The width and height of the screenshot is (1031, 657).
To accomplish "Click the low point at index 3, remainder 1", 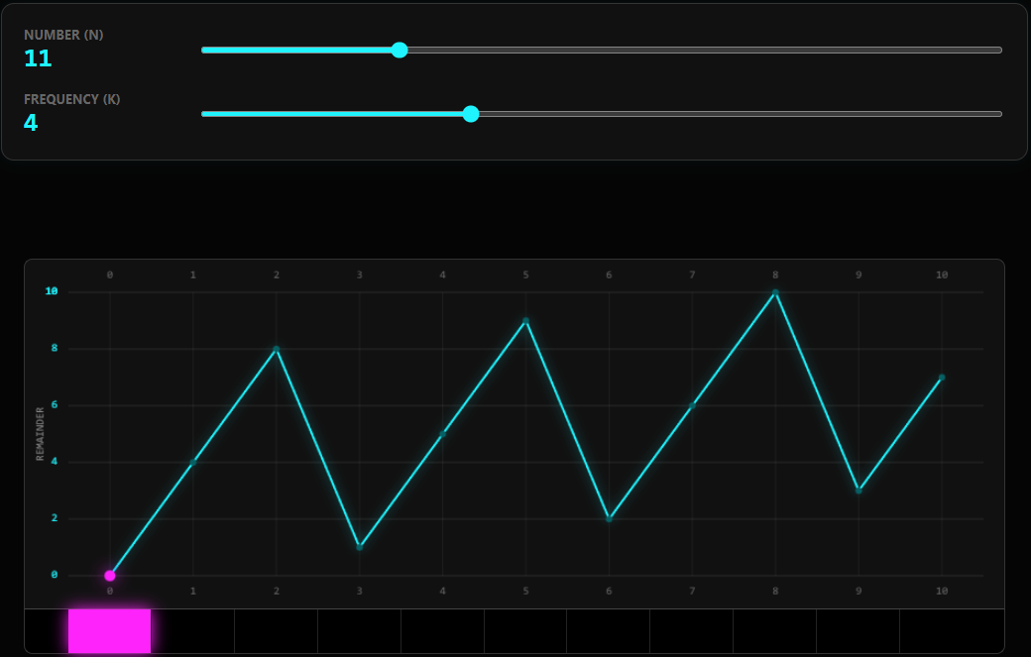I will click(360, 547).
